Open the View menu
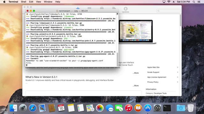Image resolution: width=204 pixels, height=114 pixels. (x=39, y=2)
